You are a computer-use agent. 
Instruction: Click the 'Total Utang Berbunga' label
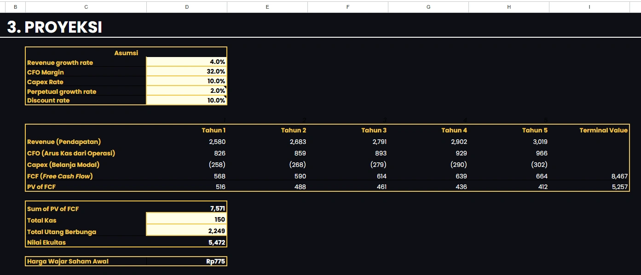point(62,232)
